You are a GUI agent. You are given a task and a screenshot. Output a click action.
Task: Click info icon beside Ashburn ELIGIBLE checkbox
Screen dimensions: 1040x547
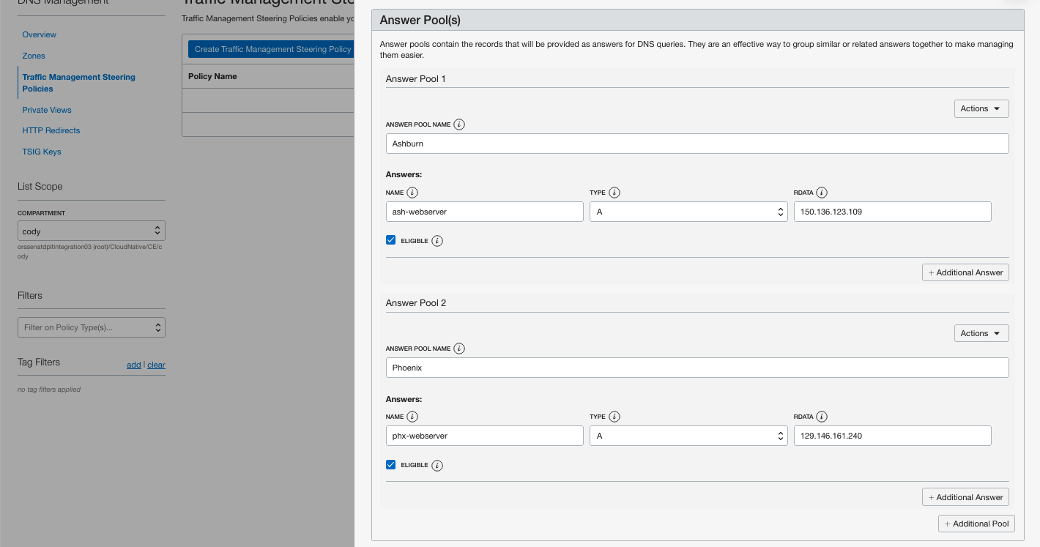(x=437, y=241)
